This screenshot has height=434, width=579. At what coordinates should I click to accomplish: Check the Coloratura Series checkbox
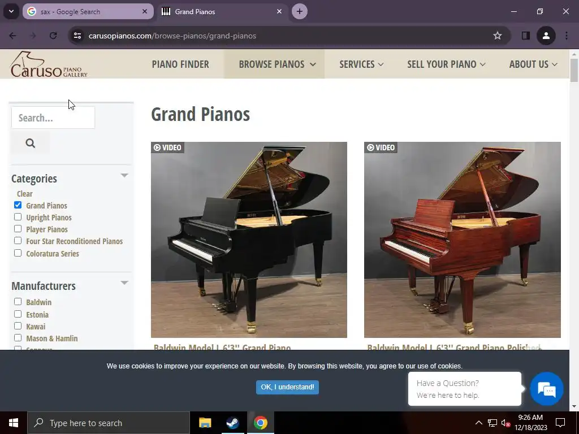pyautogui.click(x=18, y=253)
